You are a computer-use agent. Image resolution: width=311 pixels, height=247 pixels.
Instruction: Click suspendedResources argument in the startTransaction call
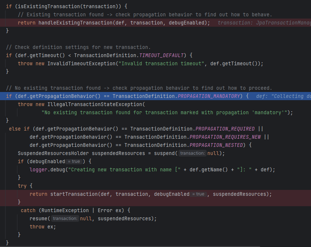pyautogui.click(x=240, y=194)
